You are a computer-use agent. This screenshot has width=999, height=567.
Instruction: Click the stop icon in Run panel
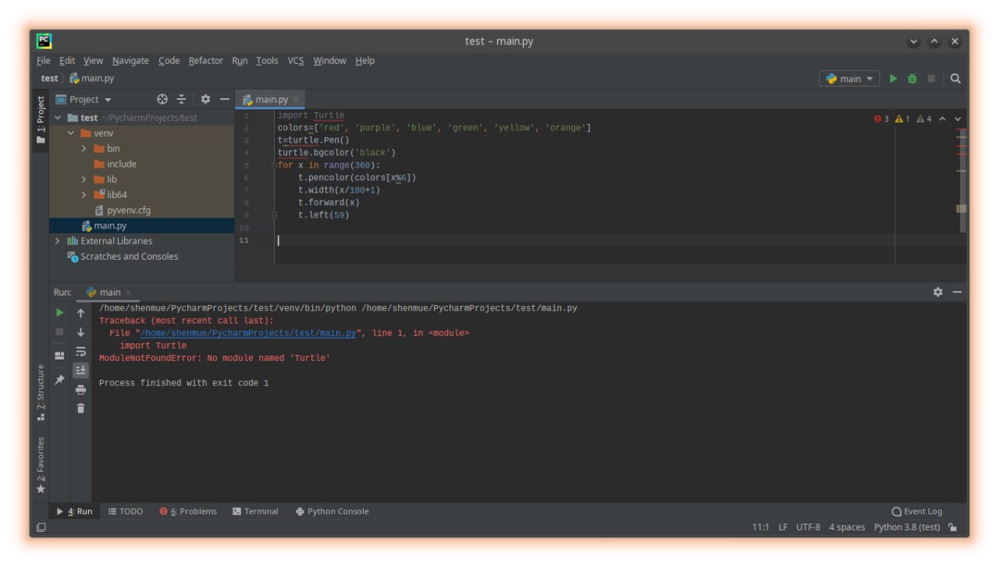(59, 331)
